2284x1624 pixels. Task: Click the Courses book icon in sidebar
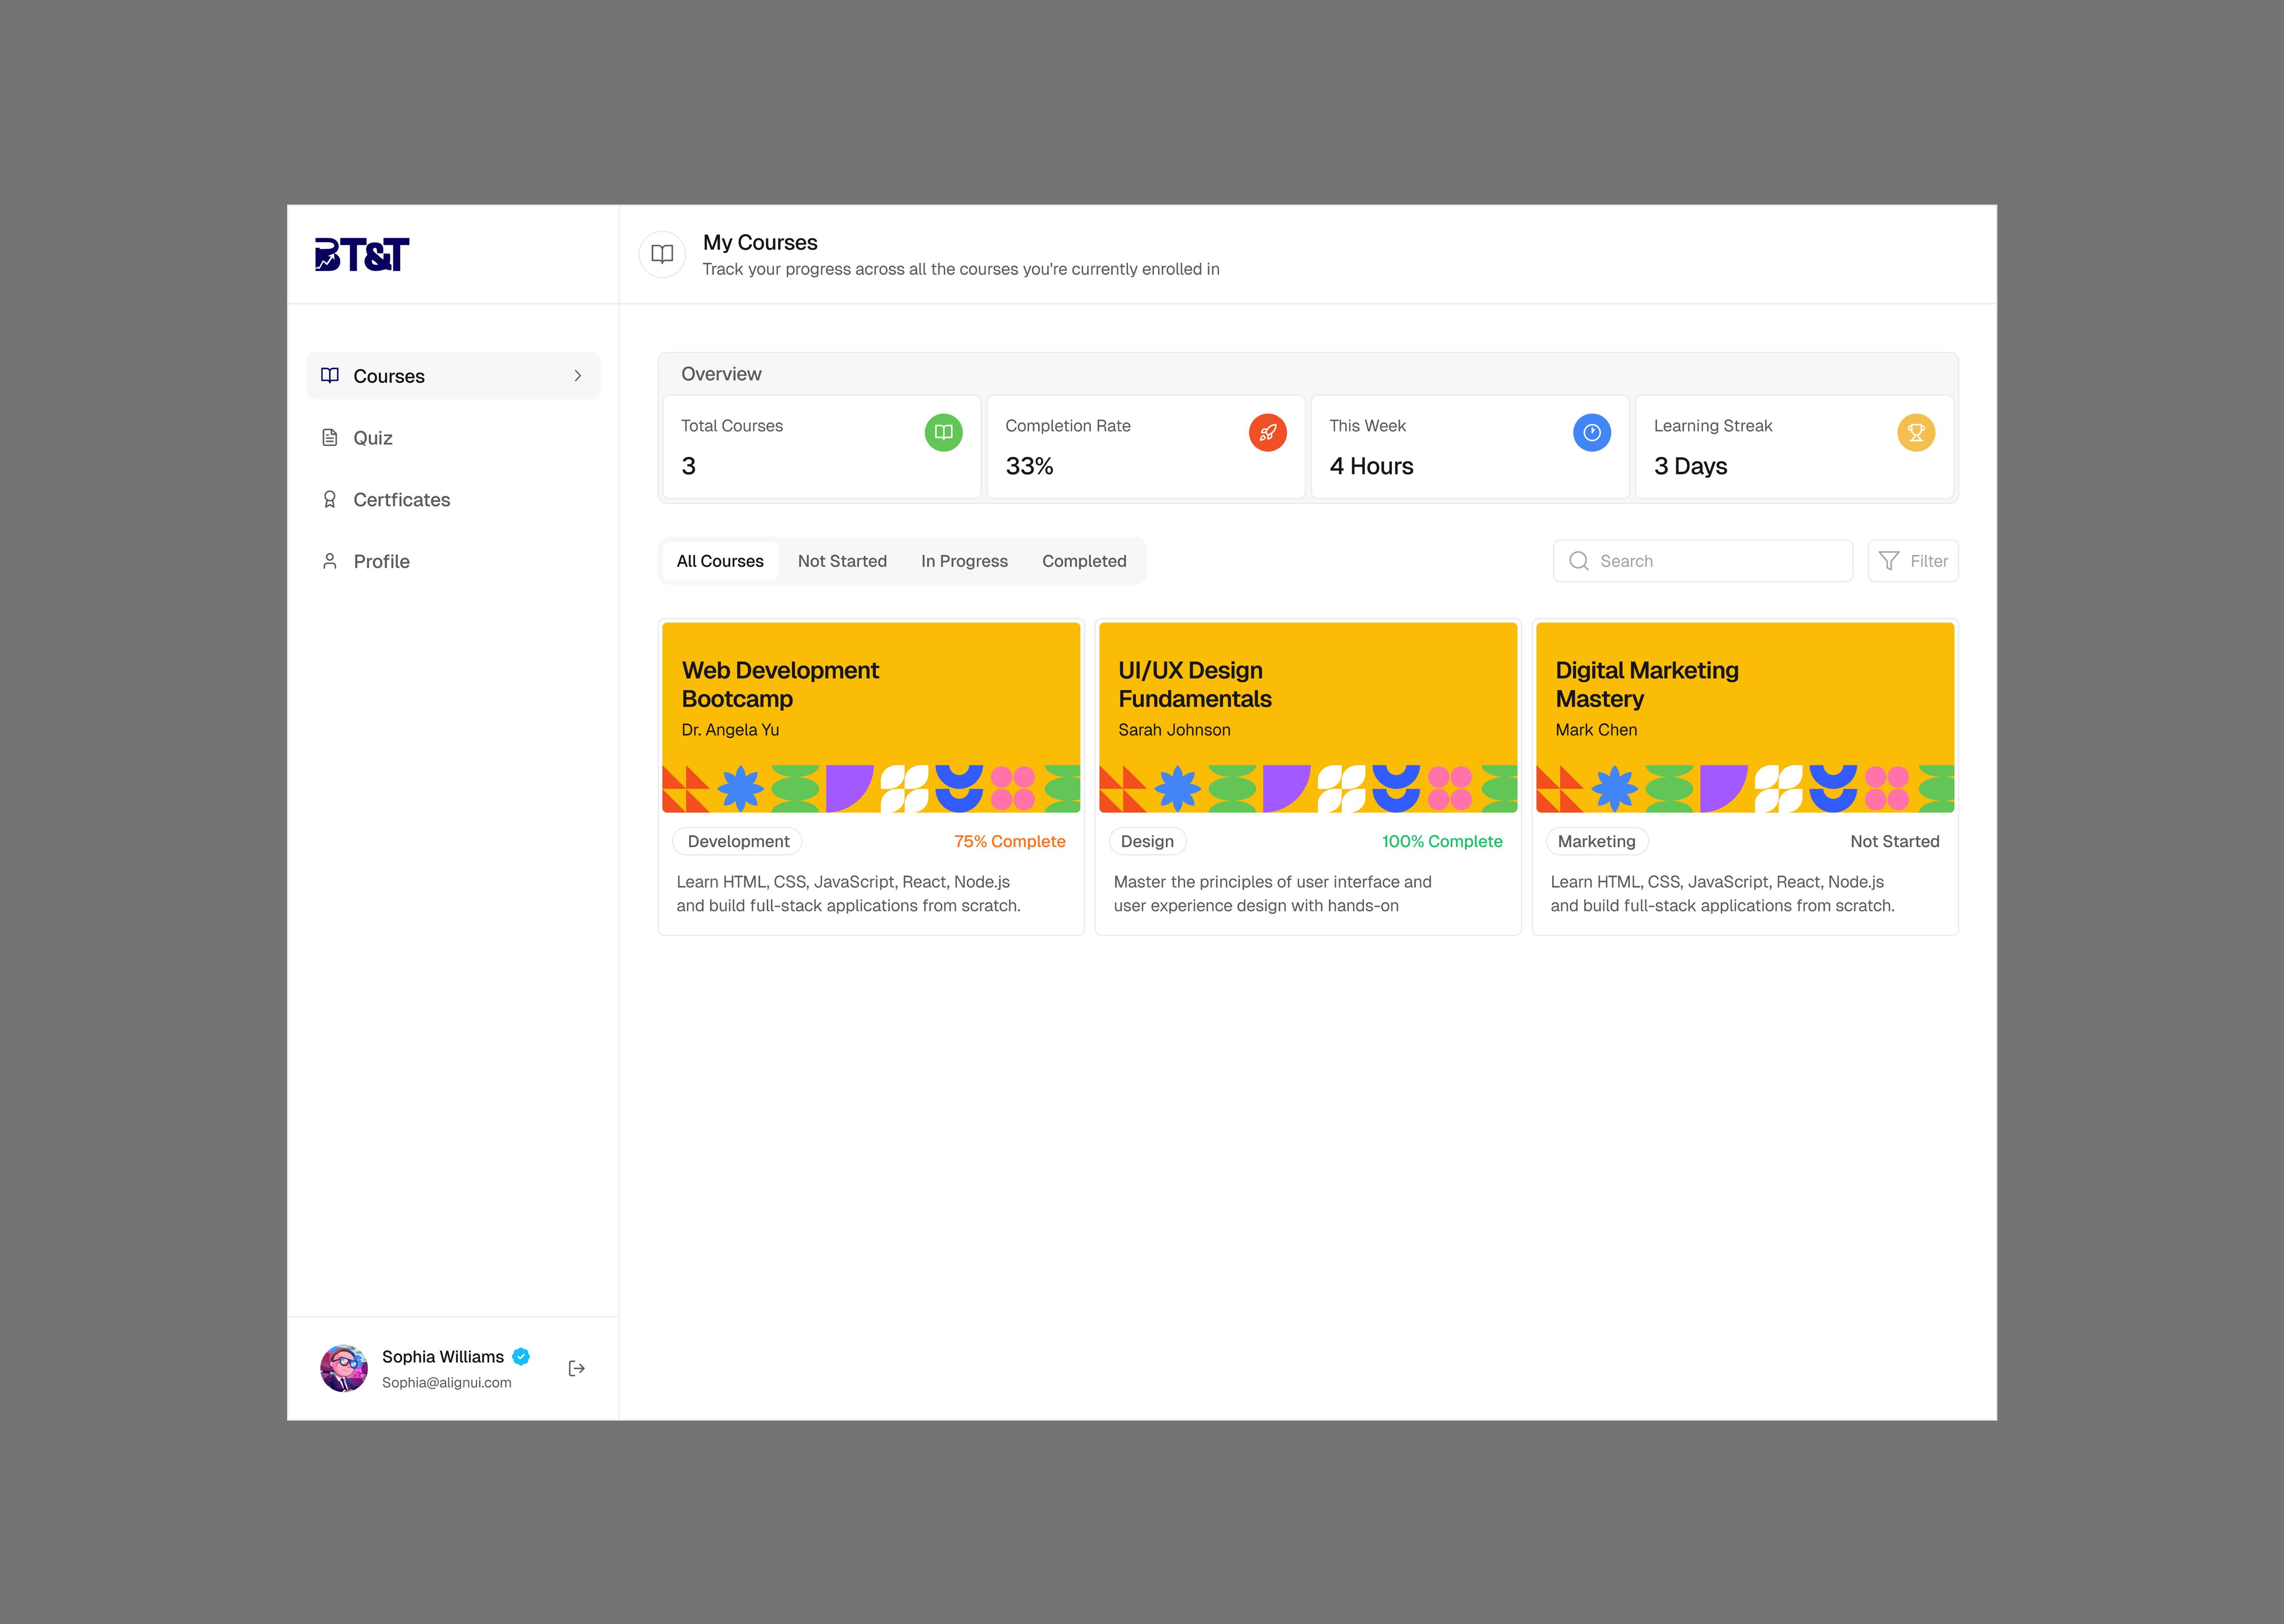[x=330, y=376]
